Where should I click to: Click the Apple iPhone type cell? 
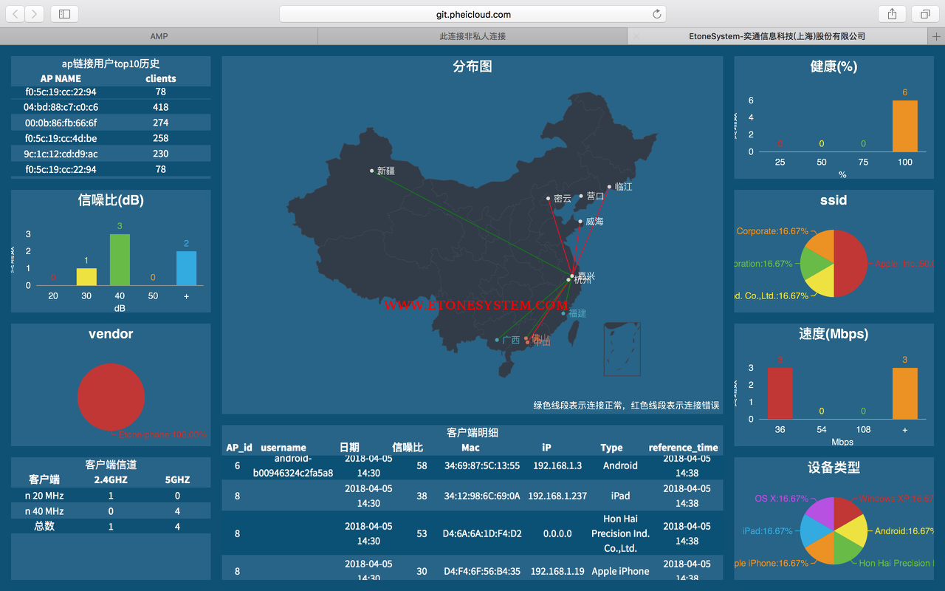(620, 571)
